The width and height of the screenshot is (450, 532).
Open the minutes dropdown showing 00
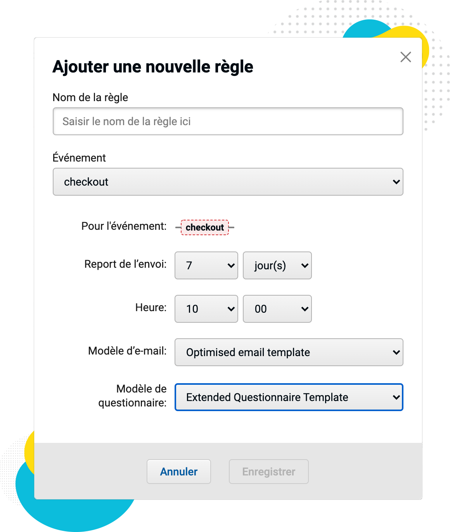click(x=277, y=309)
